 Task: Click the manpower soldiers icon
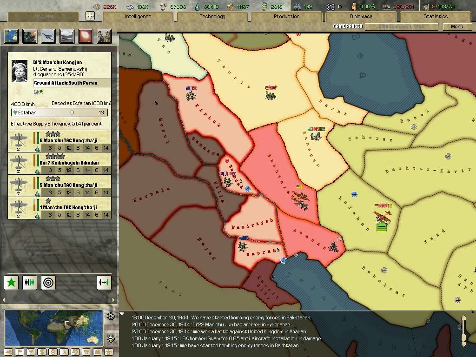click(x=297, y=7)
